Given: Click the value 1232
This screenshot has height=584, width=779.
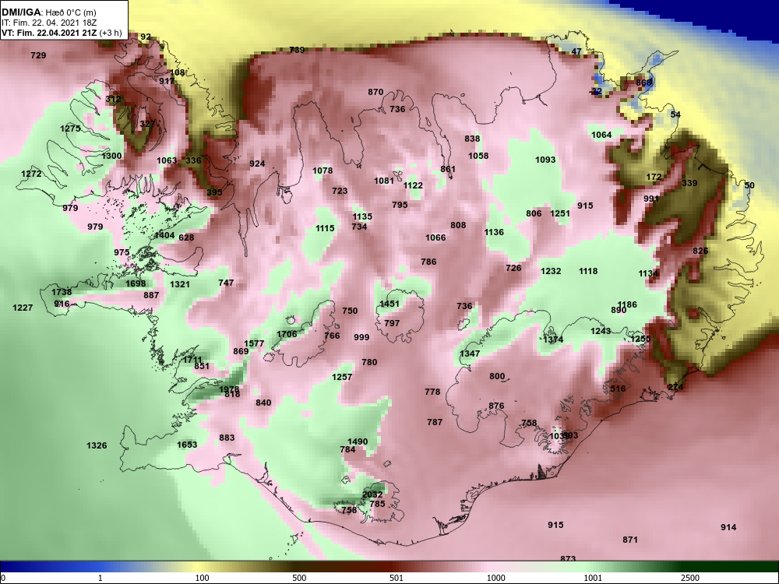Looking at the screenshot, I should (551, 271).
